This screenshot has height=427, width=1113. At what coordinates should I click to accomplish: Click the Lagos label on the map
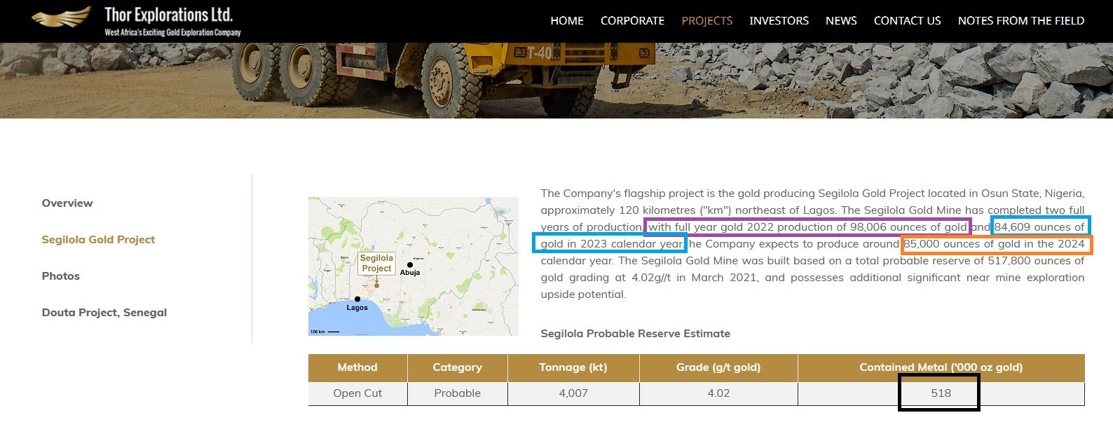tap(357, 308)
